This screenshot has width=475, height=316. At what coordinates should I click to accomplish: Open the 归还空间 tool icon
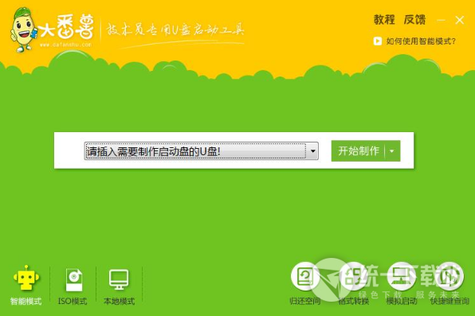tap(305, 277)
